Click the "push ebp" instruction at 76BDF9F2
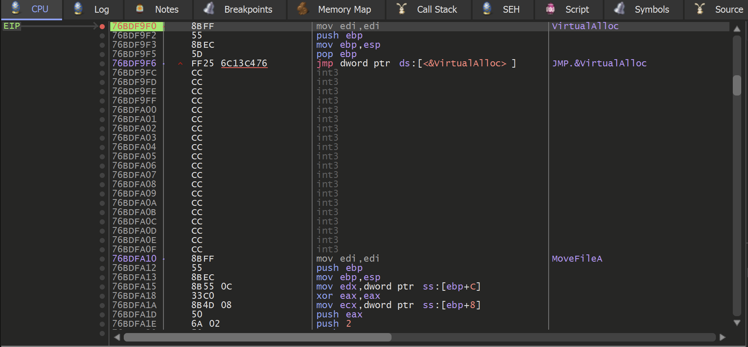Image resolution: width=748 pixels, height=347 pixels. point(340,36)
